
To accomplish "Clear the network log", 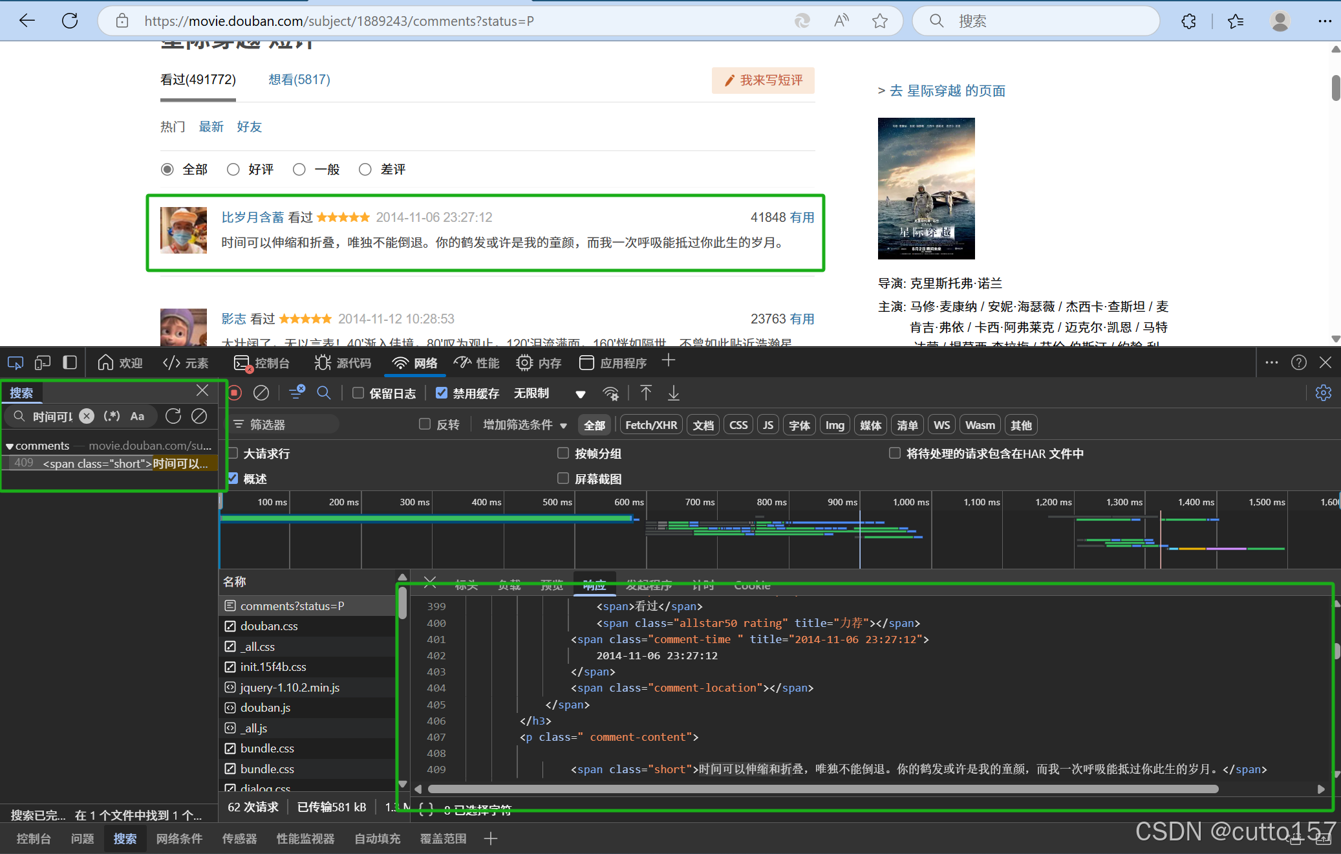I will pos(261,393).
